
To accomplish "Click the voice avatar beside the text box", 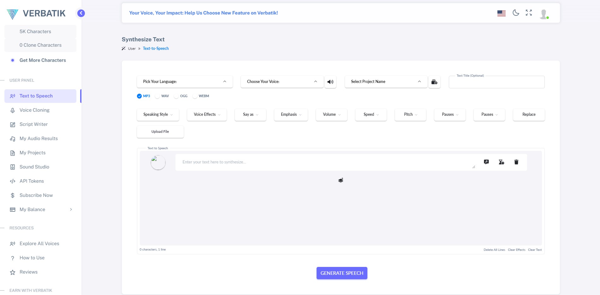I will tap(158, 162).
